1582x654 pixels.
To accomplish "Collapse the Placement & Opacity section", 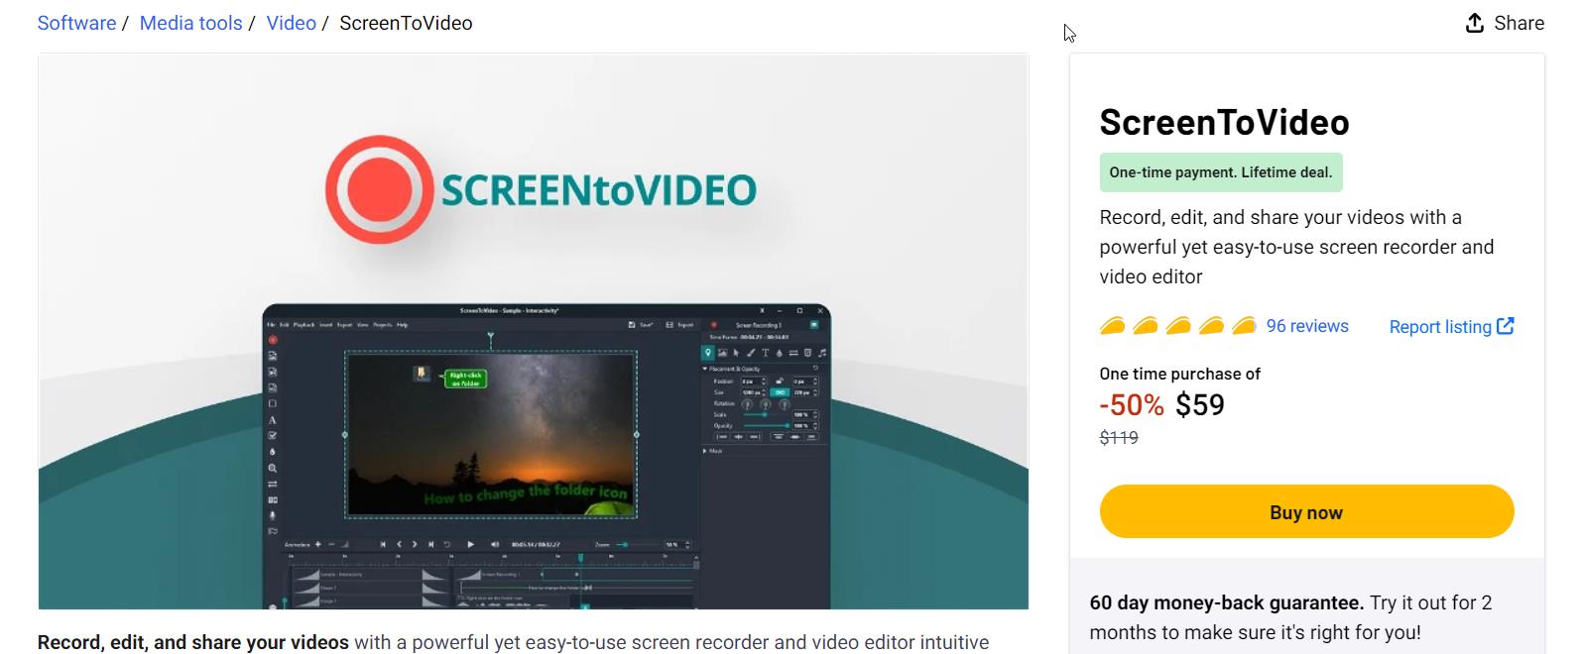I will click(705, 369).
